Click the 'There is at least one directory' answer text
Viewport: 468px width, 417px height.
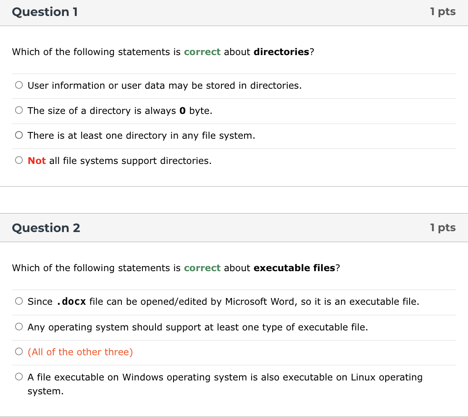[x=141, y=136]
